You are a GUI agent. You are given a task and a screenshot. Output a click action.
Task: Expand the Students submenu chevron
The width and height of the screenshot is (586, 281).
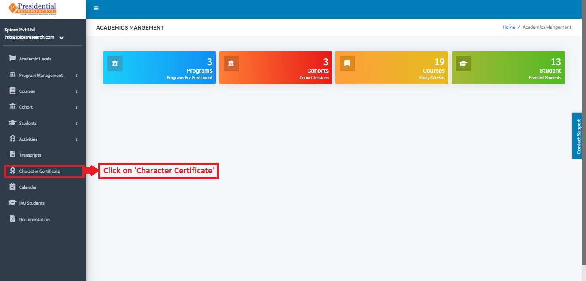(76, 124)
